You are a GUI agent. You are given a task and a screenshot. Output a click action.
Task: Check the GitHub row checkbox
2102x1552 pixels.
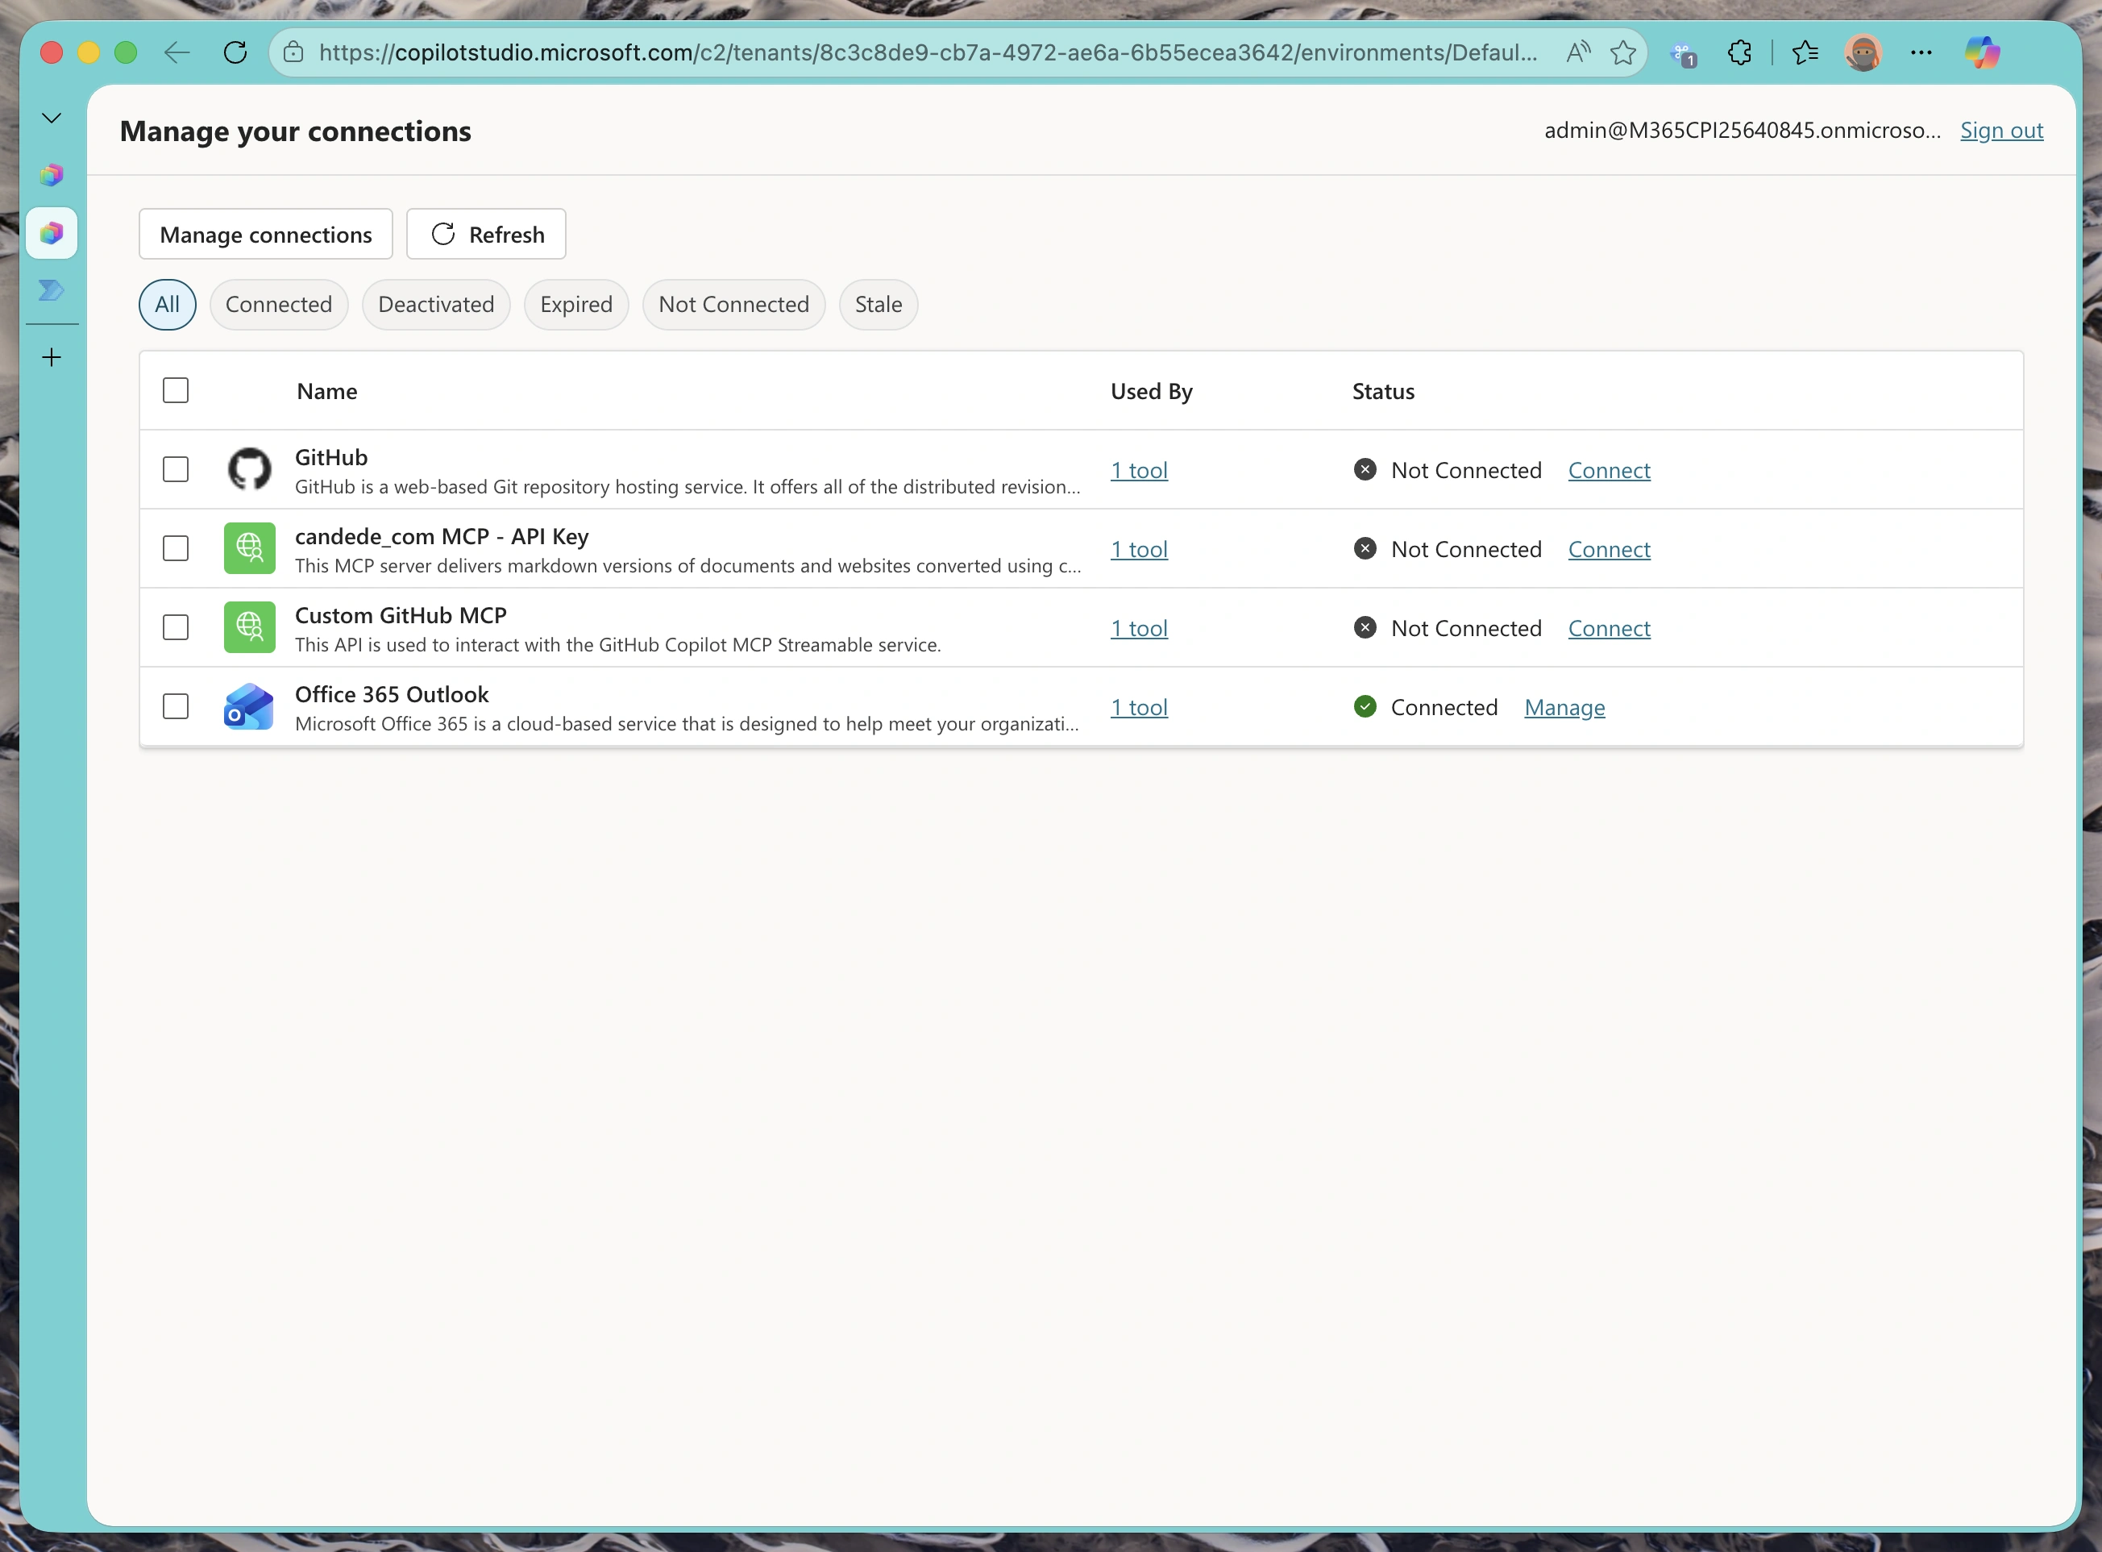point(176,468)
